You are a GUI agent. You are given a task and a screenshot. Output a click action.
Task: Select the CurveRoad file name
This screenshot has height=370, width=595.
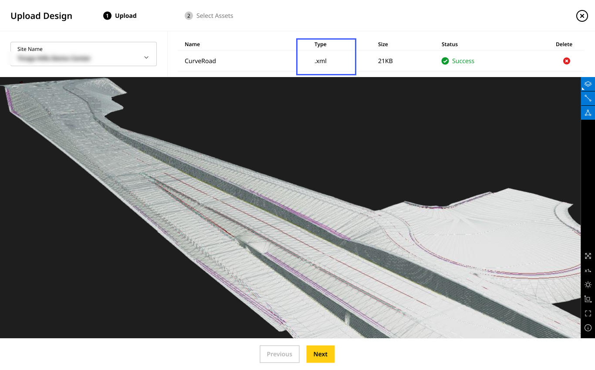coord(200,61)
